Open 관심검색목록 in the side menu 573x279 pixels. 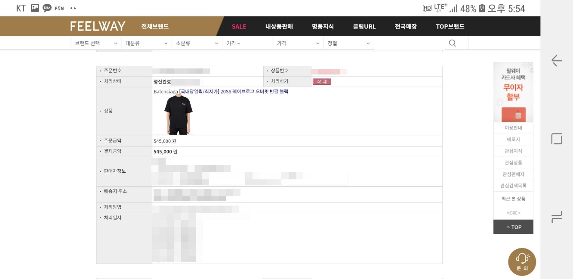[513, 186]
